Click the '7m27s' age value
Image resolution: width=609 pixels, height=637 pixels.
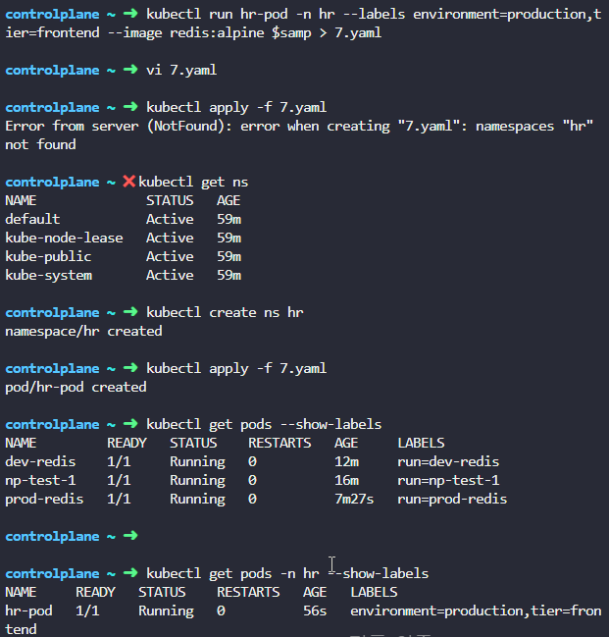point(354,499)
